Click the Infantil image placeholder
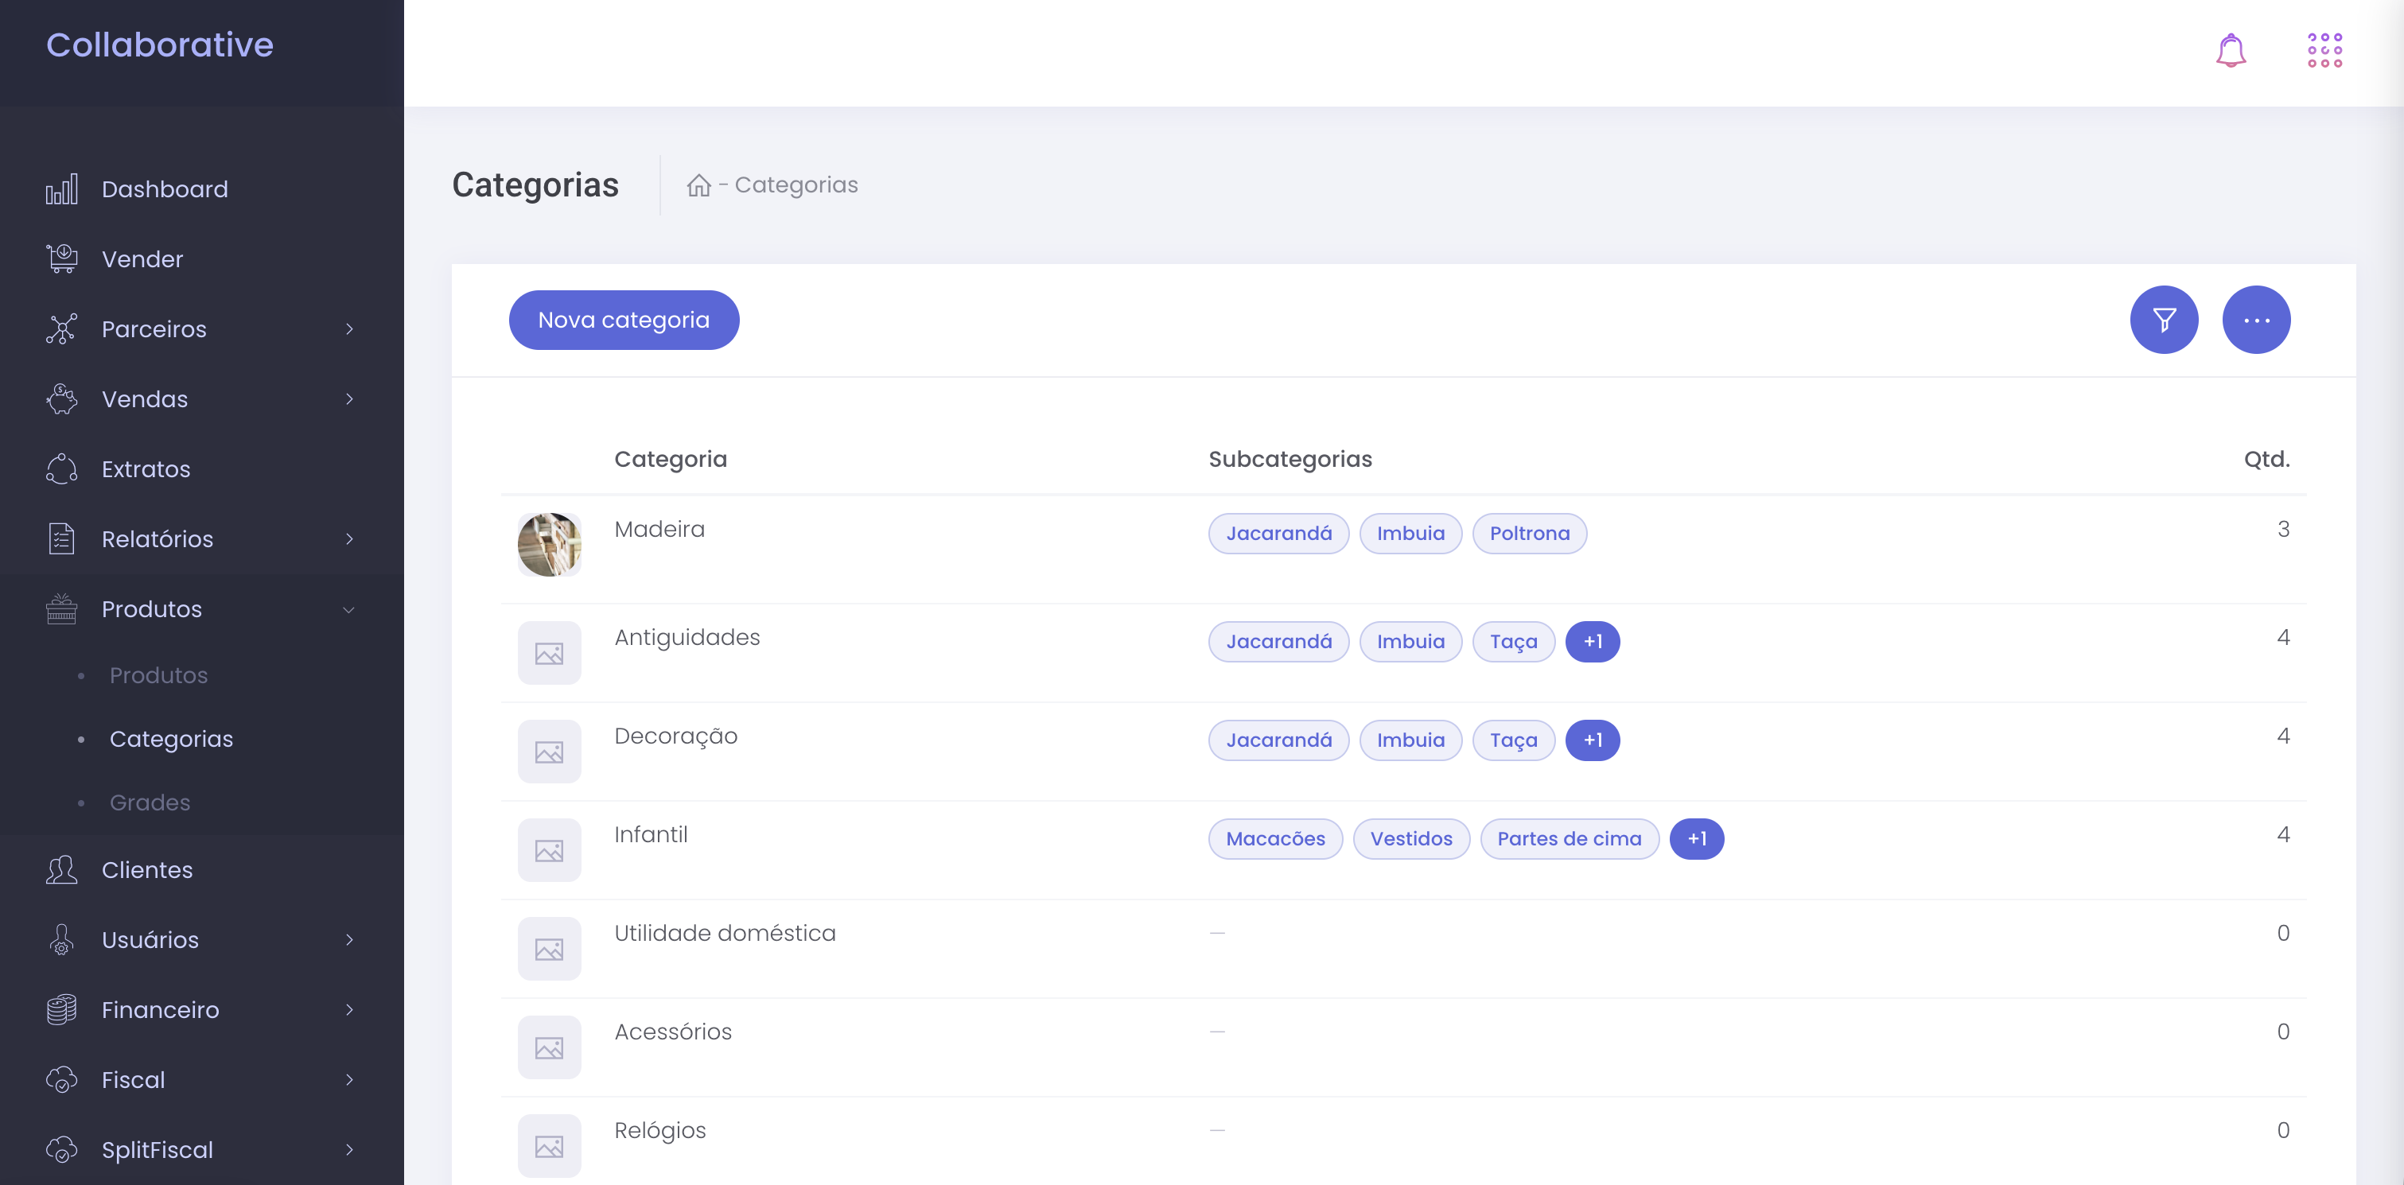Screen dimensions: 2404x1185 550,851
